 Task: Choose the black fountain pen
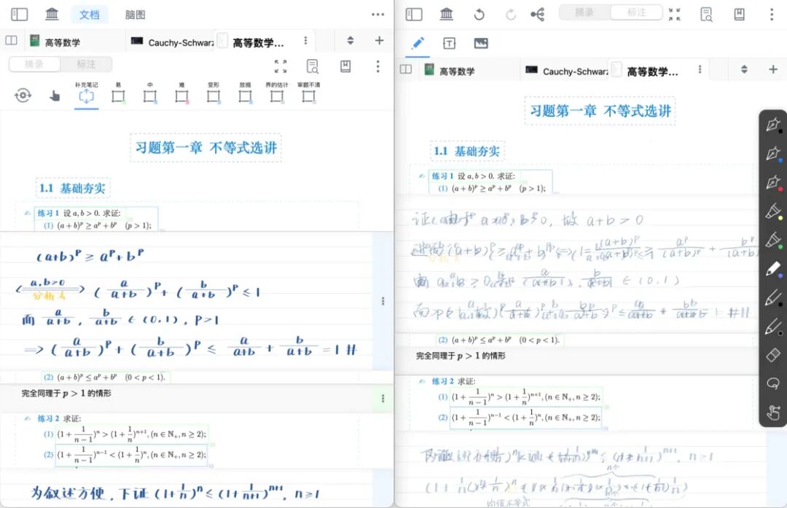coord(773,125)
